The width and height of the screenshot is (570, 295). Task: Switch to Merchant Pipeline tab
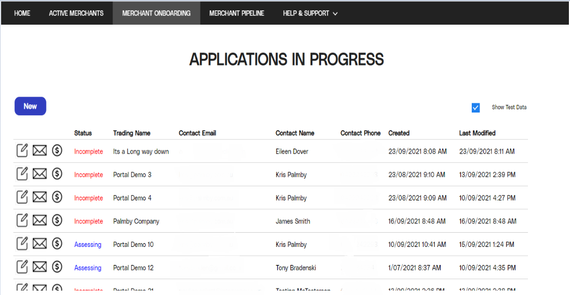coord(236,13)
